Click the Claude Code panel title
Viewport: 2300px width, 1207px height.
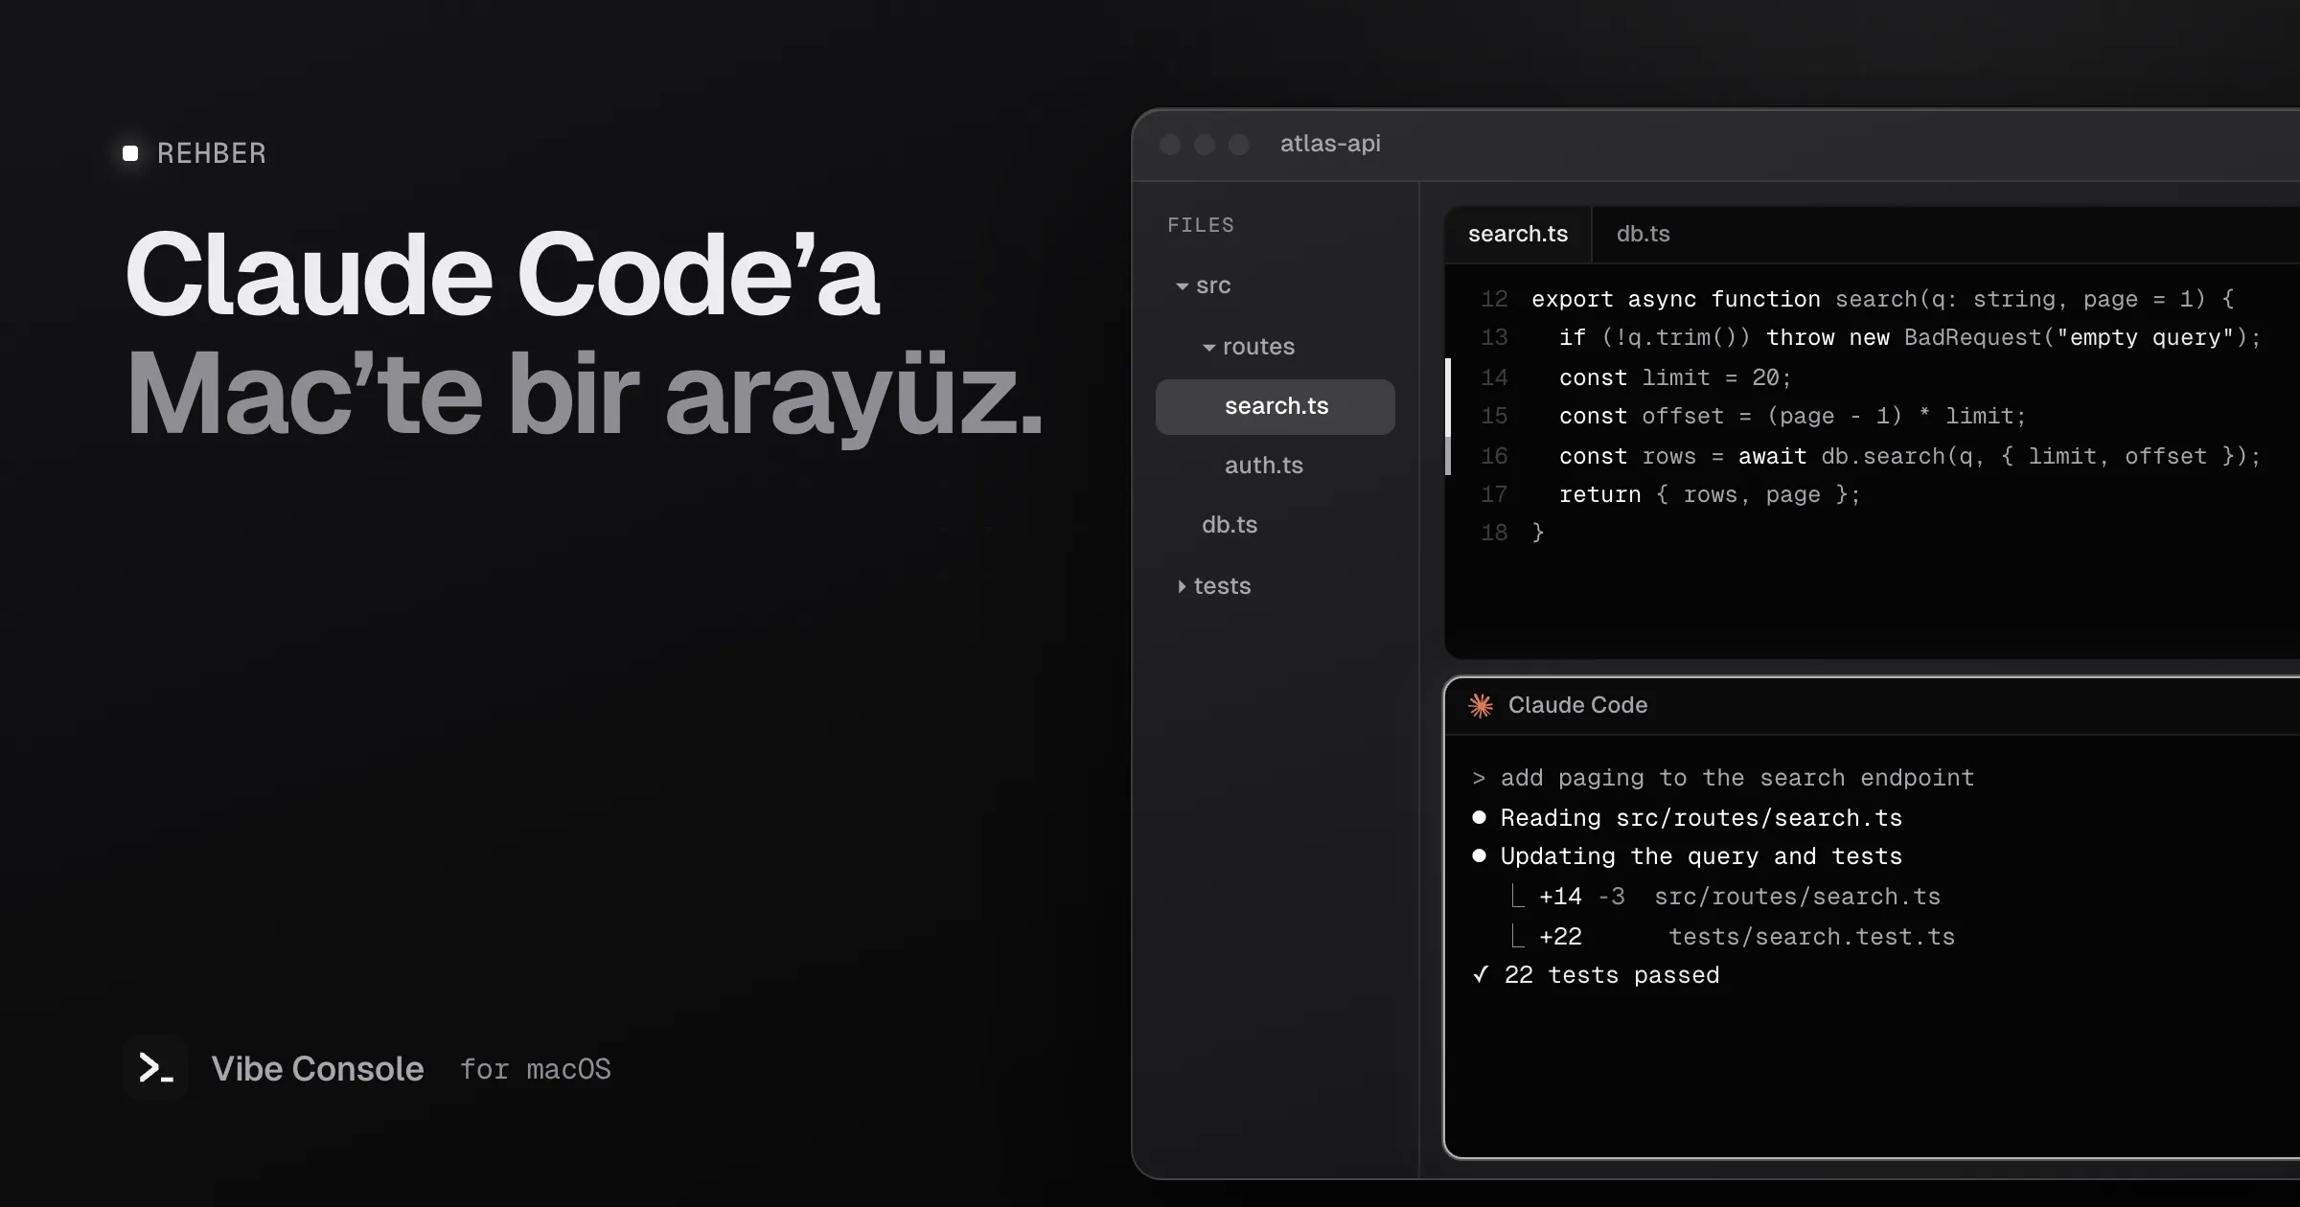click(x=1577, y=705)
